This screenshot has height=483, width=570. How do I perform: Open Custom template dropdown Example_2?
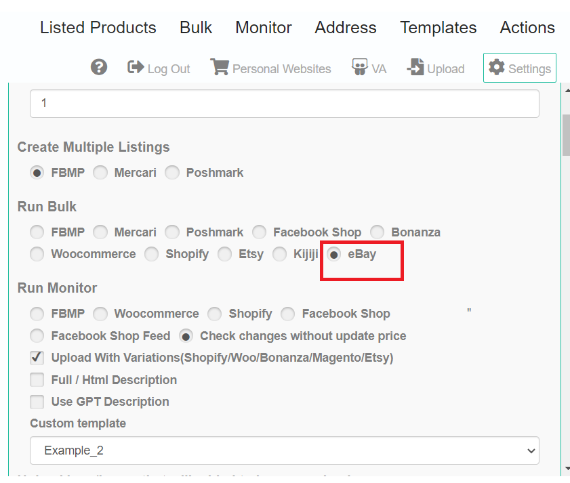(x=284, y=450)
